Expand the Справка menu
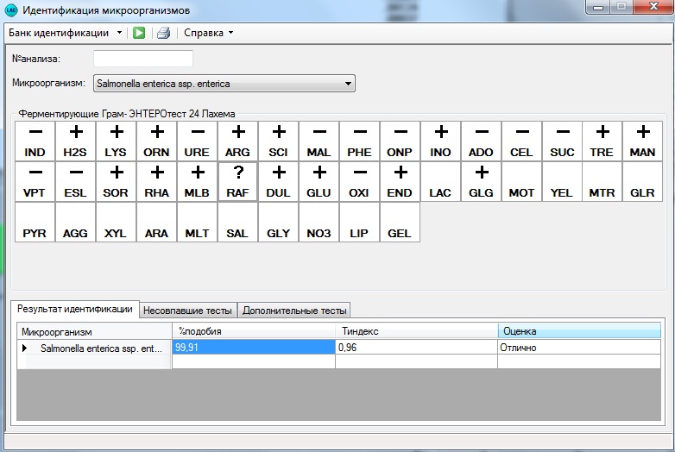The width and height of the screenshot is (675, 452). tap(208, 33)
